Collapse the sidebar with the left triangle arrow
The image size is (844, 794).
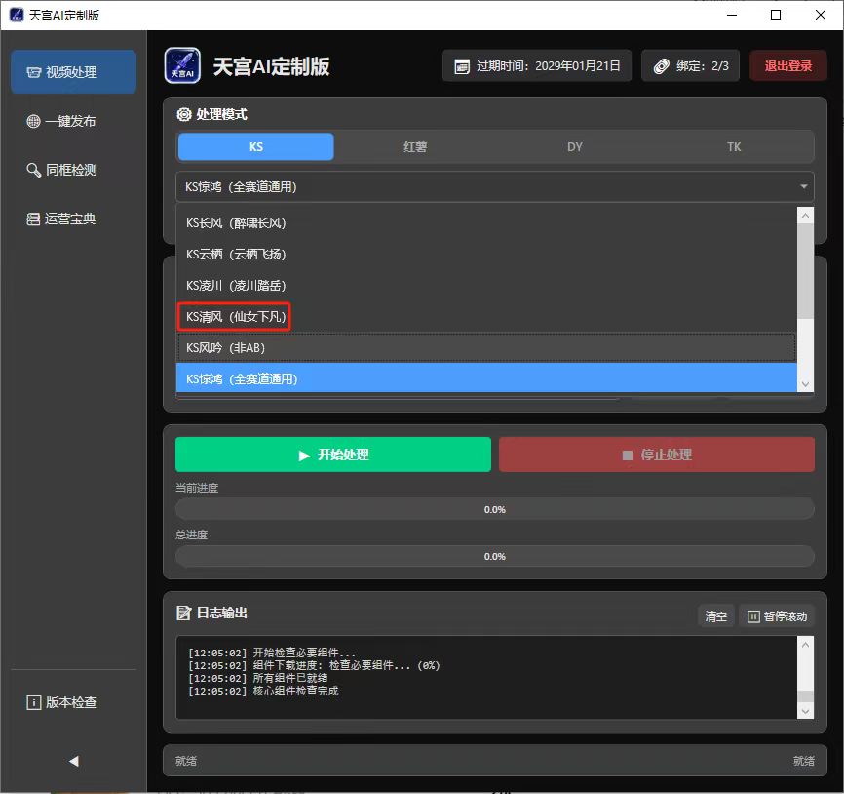[74, 761]
